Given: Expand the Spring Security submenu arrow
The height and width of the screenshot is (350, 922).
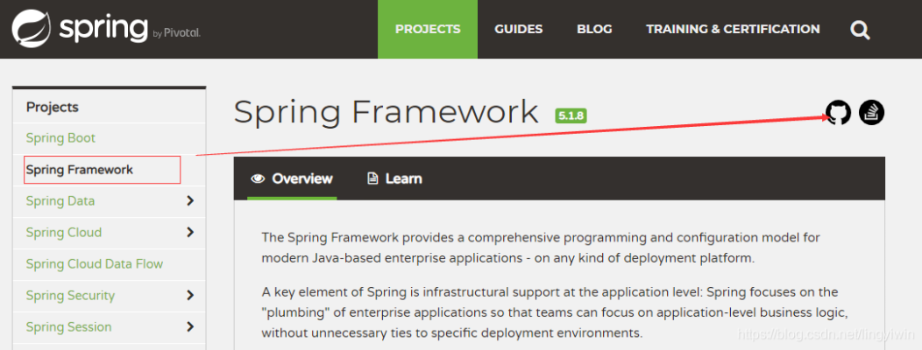Looking at the screenshot, I should click(190, 296).
